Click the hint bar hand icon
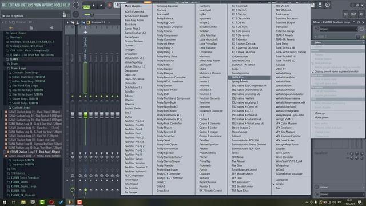Image resolution: width=366 pixels, height=206 pixels. (x=65, y=15)
